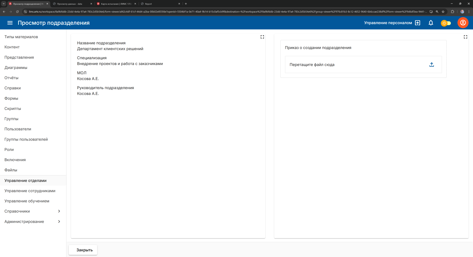Open the user profile avatar

tap(463, 23)
